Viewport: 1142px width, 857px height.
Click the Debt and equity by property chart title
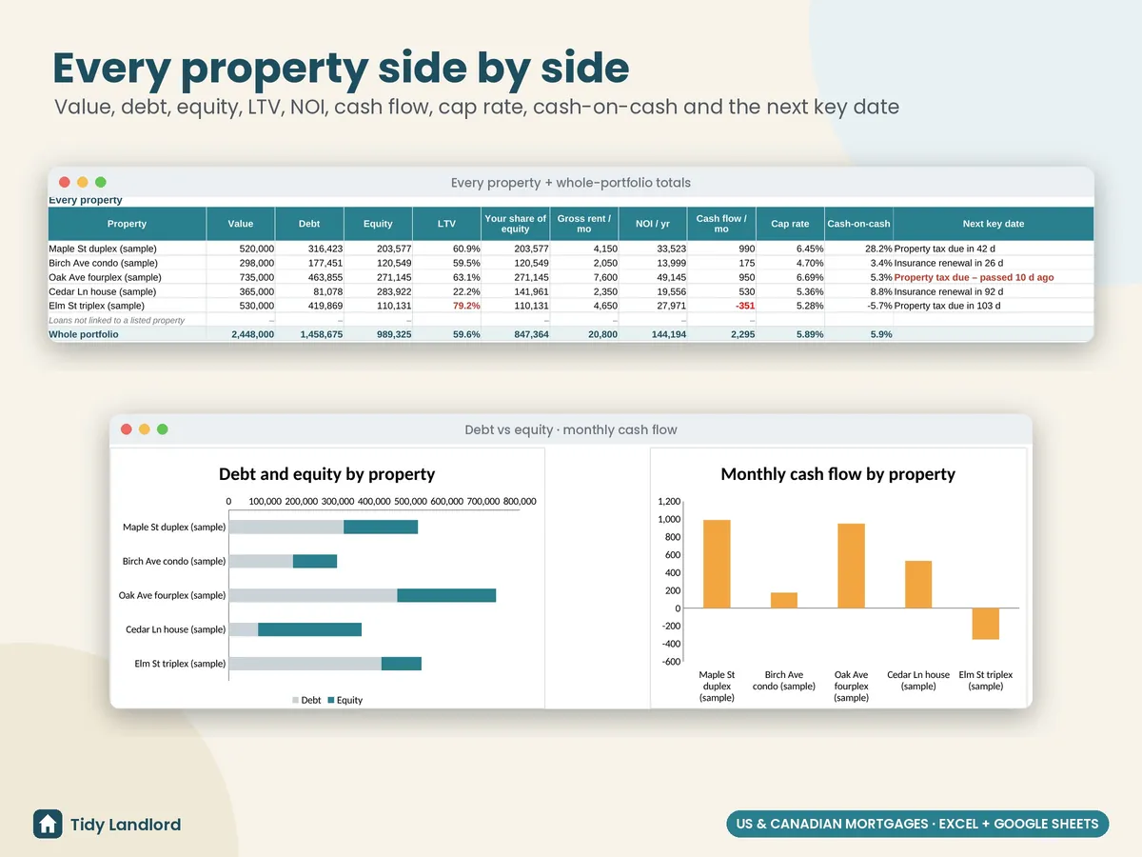click(x=327, y=473)
